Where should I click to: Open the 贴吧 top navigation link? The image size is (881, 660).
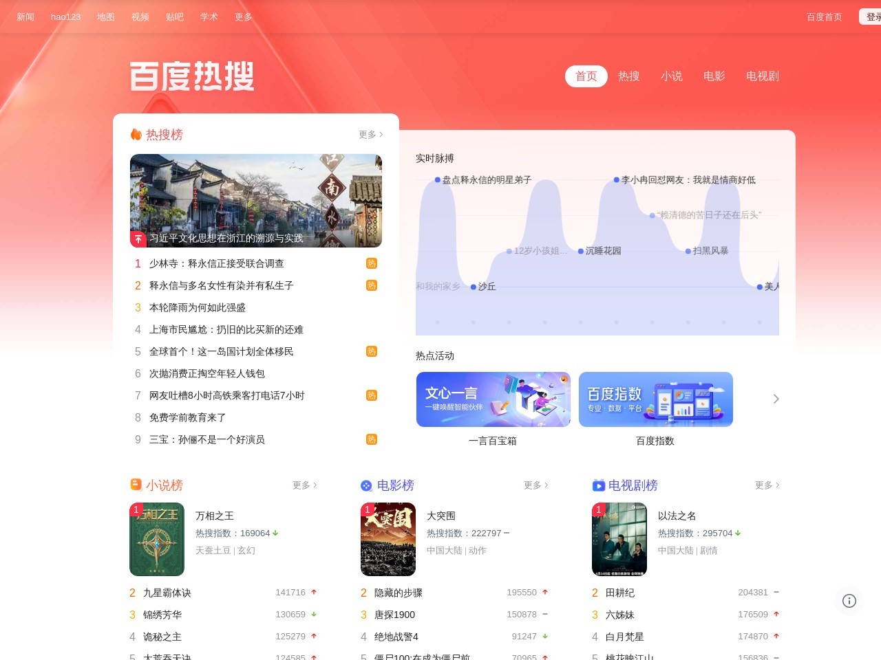click(175, 16)
